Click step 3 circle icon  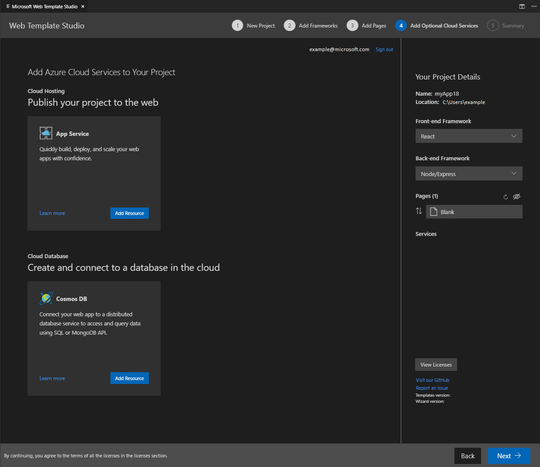click(352, 25)
